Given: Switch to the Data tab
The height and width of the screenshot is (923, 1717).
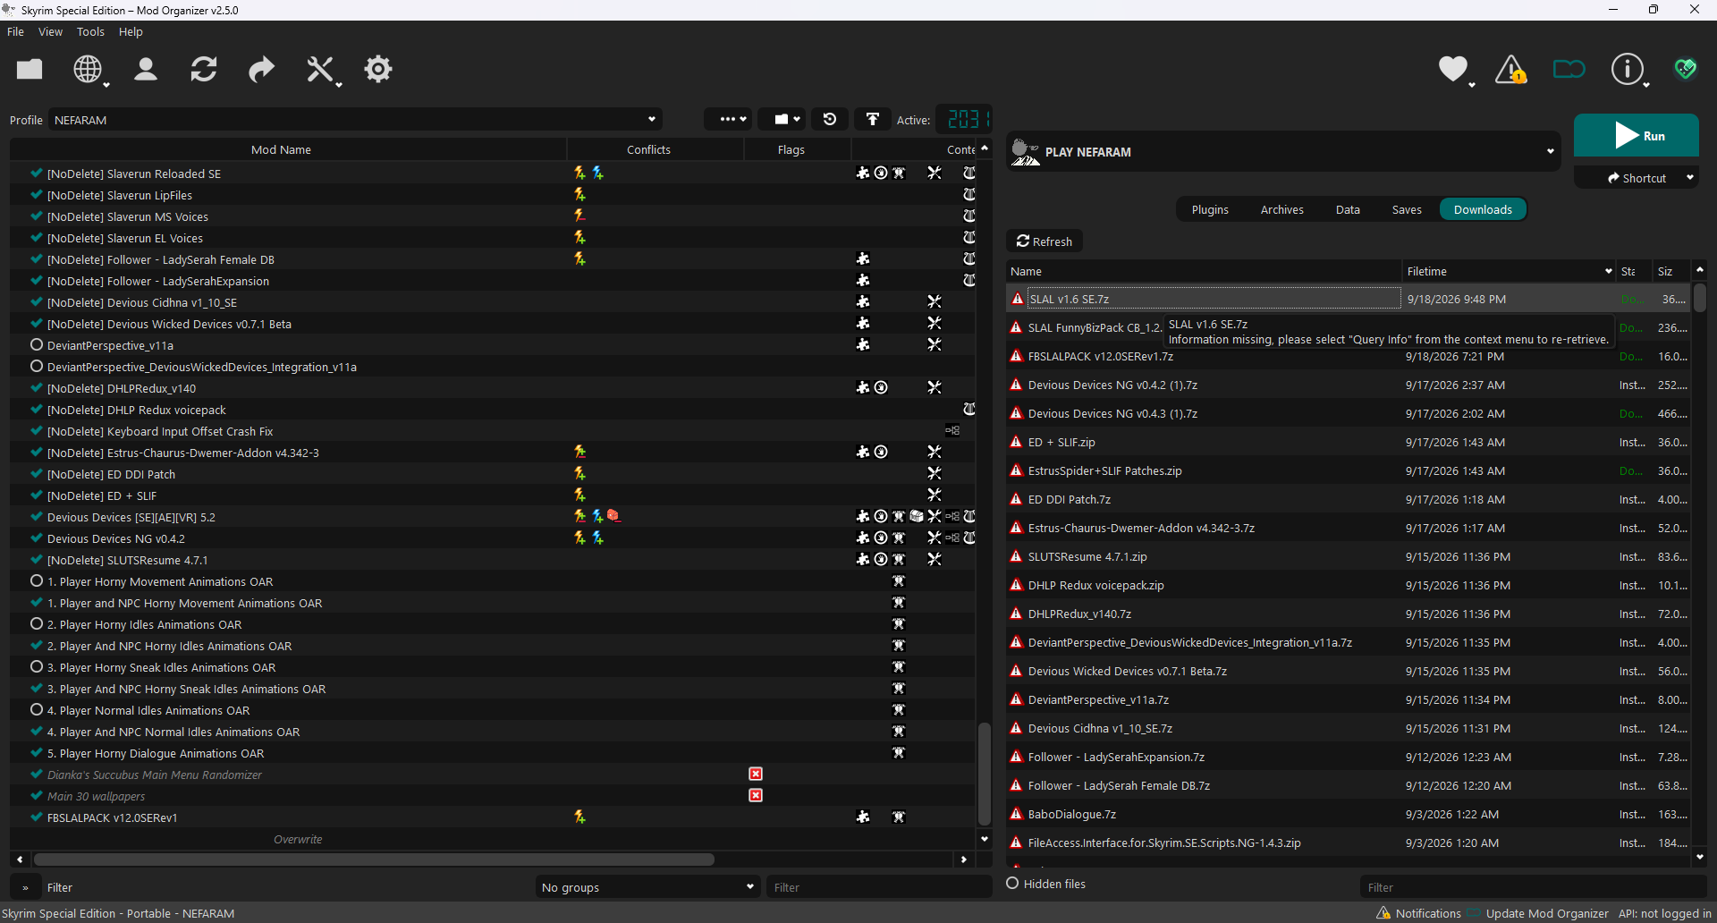Looking at the screenshot, I should coord(1348,209).
